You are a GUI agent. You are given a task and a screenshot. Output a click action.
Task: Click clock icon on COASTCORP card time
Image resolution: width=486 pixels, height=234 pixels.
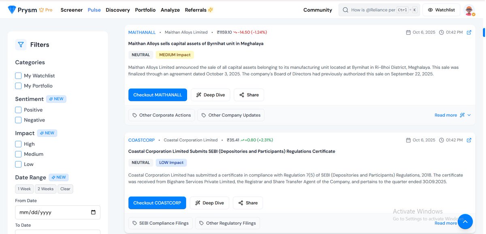point(441,140)
